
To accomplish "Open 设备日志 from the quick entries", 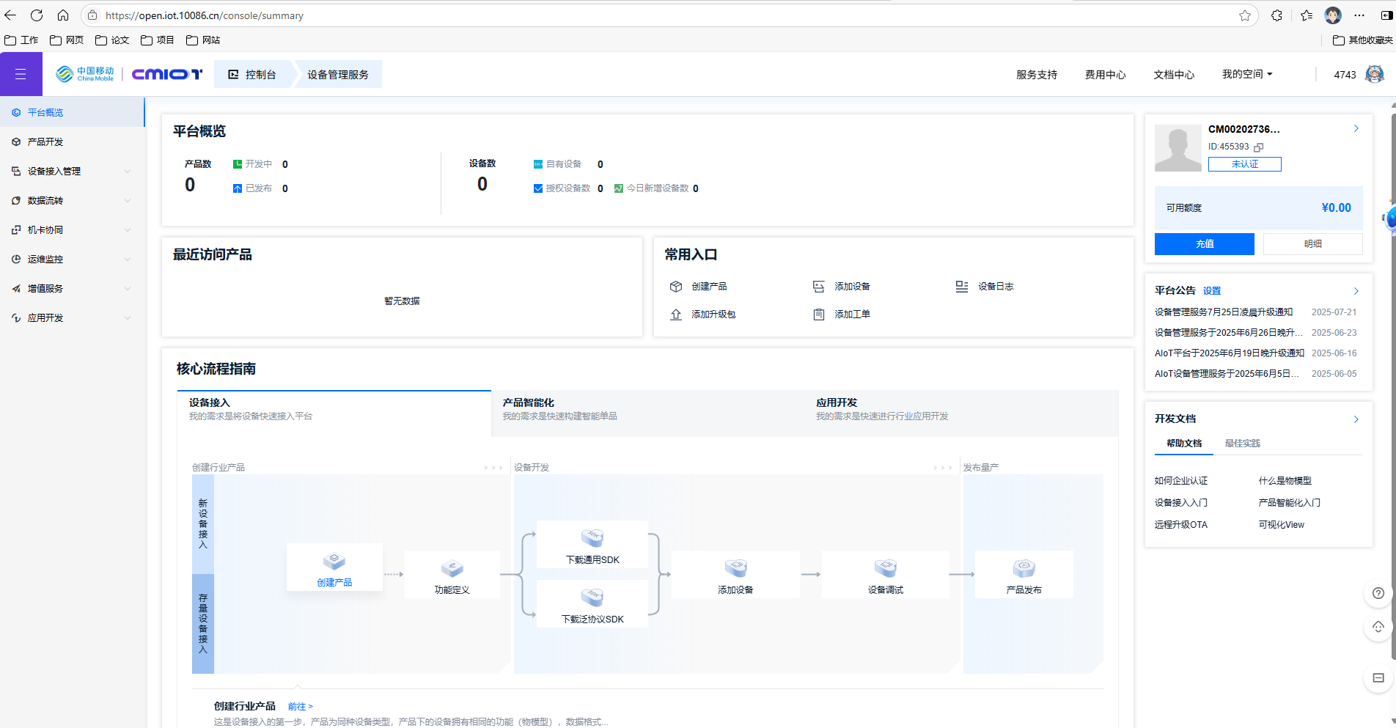I will pyautogui.click(x=961, y=286).
